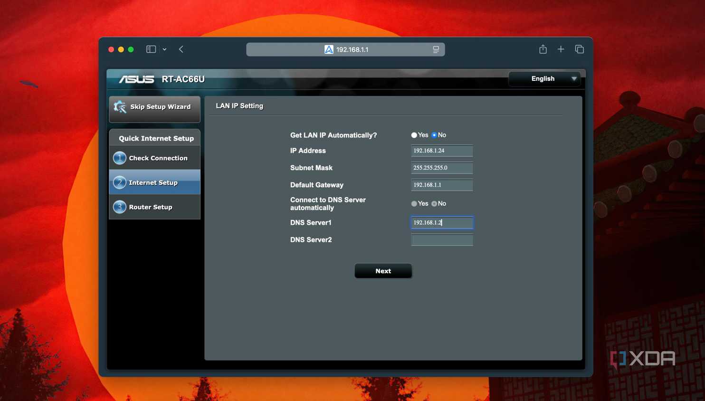Click the IP Address field
705x401 pixels.
[442, 151]
